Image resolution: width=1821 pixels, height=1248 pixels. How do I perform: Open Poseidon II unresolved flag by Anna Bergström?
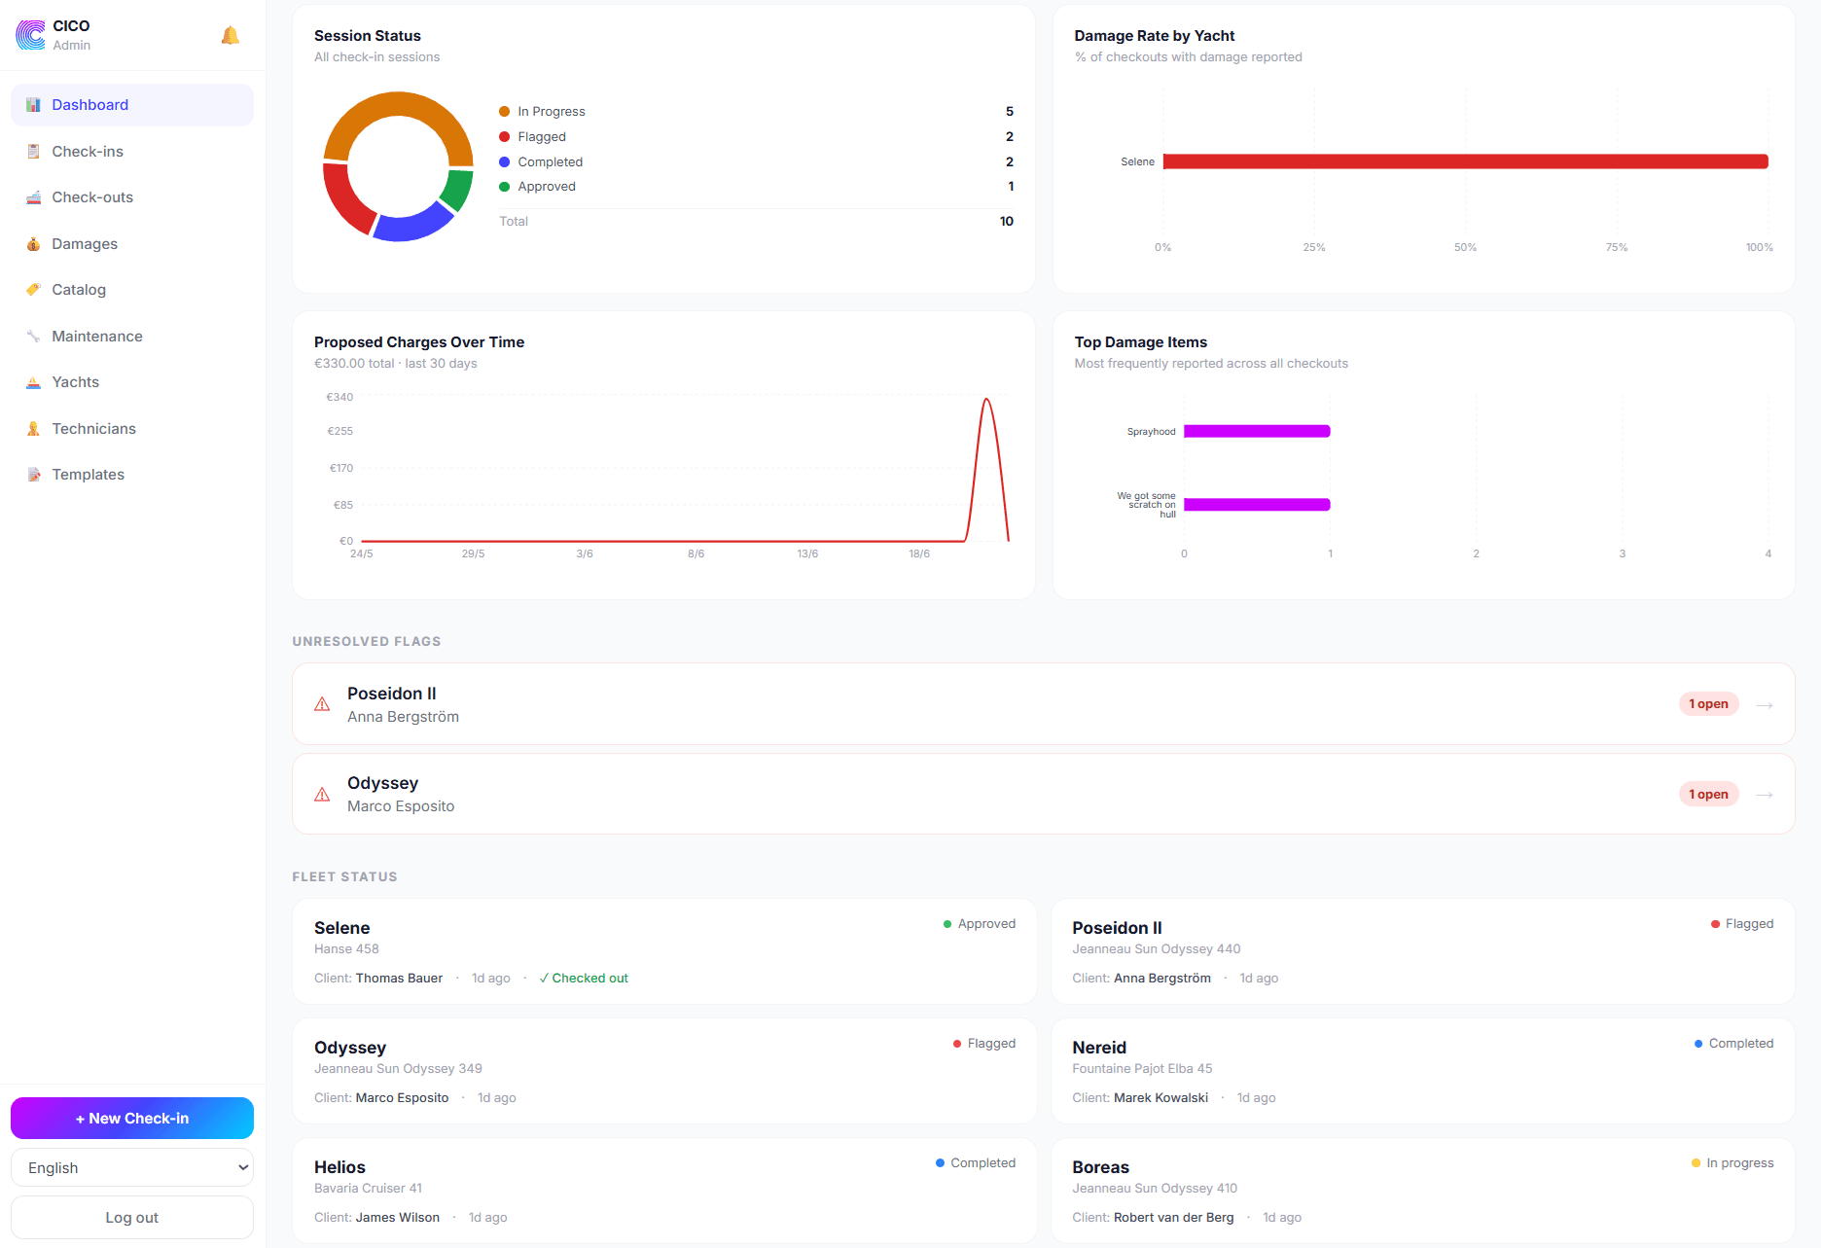[1043, 704]
